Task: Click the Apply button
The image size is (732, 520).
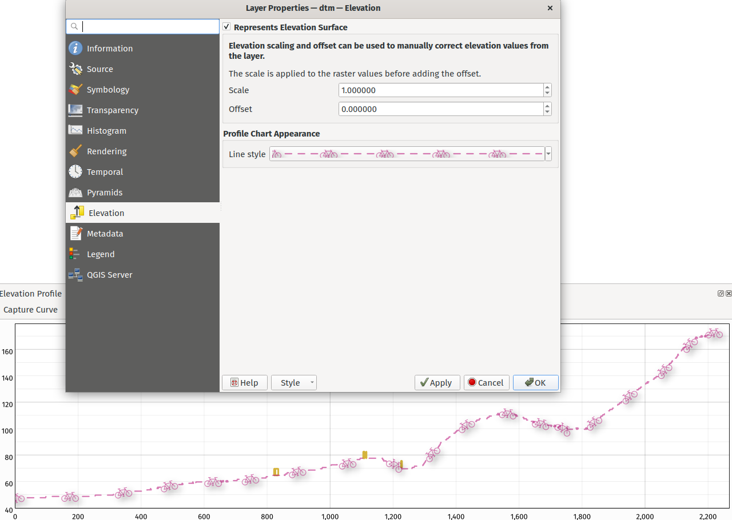Action: tap(437, 383)
